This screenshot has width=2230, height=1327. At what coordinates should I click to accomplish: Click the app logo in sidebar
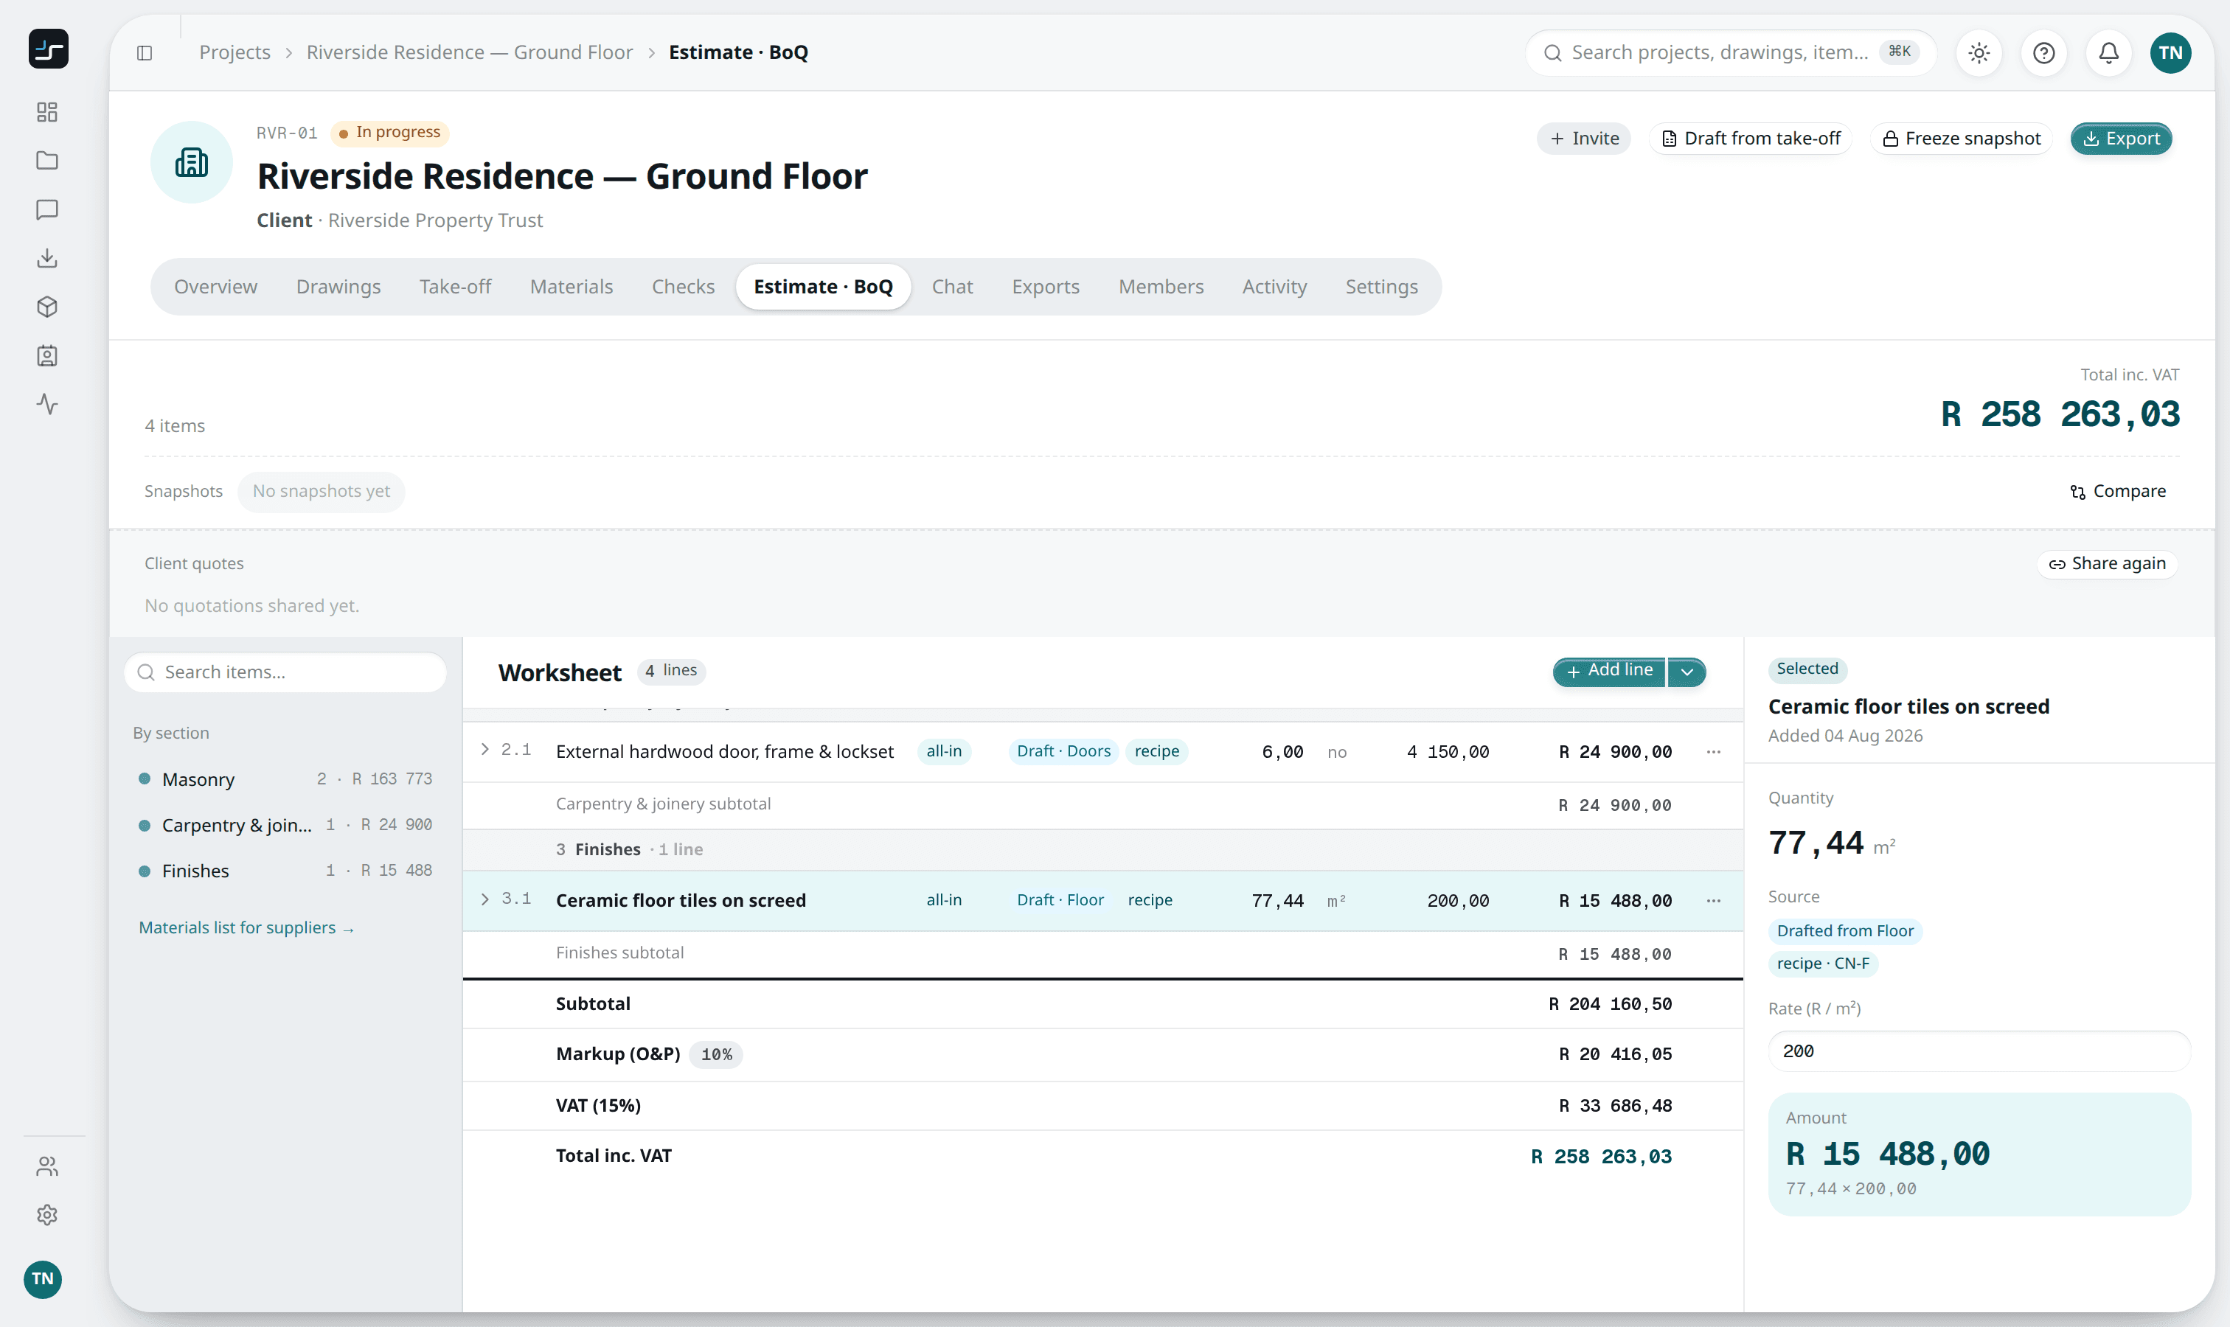[x=49, y=48]
